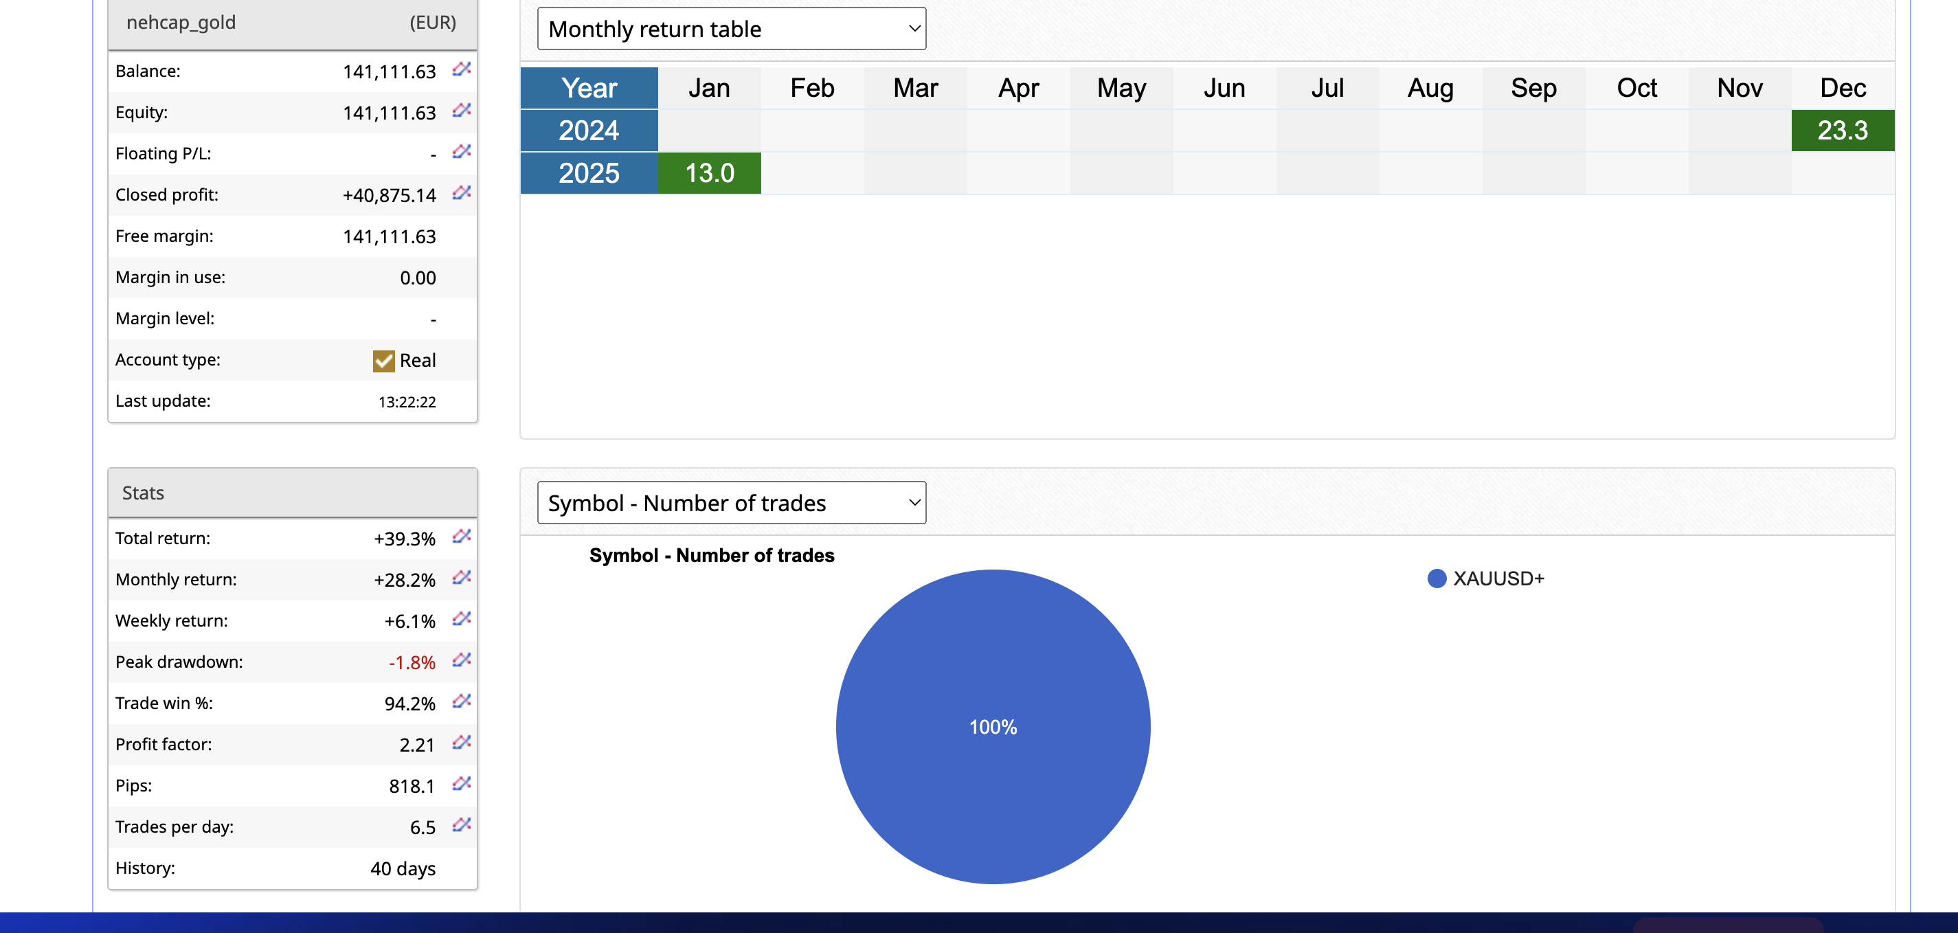Click the 2024 year row header

click(589, 131)
